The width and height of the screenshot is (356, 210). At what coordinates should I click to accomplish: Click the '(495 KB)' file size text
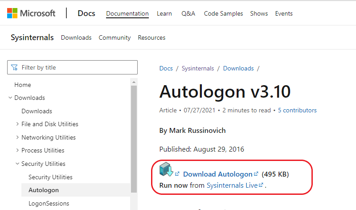click(x=275, y=174)
